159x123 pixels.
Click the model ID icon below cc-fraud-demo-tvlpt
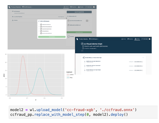point(83,46)
